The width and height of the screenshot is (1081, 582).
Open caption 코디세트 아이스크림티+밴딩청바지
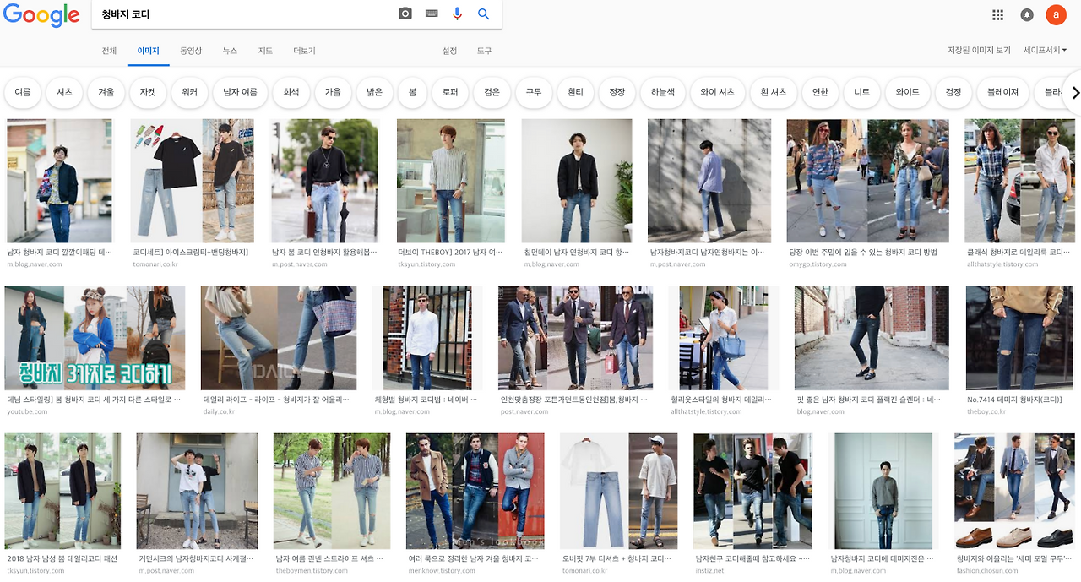tap(191, 252)
